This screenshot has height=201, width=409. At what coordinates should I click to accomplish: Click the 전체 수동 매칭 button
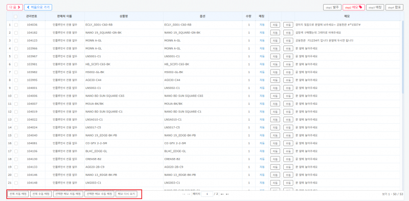coord(41,194)
